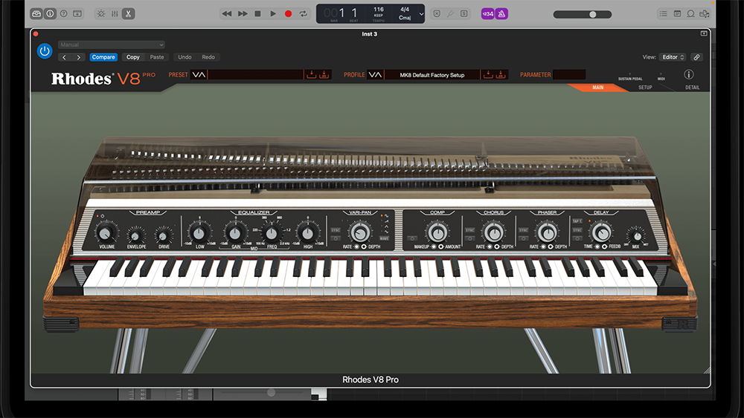Click the ENVELOPE knob
Image resolution: width=744 pixels, height=418 pixels.
tap(135, 235)
